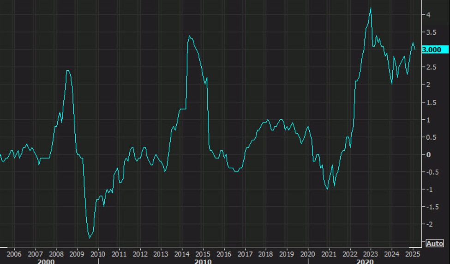Click the line's lowest trough near 2009
Image resolution: width=450 pixels, height=264 pixels.
pyautogui.click(x=90, y=238)
